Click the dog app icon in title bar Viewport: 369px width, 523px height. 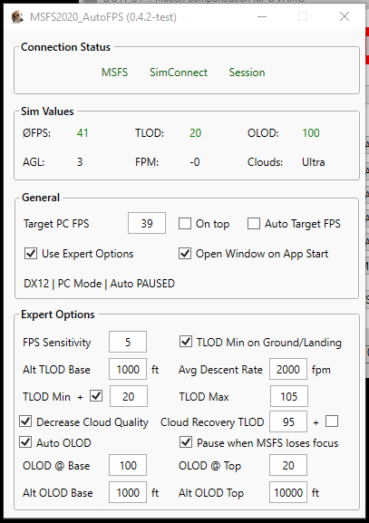pos(17,17)
